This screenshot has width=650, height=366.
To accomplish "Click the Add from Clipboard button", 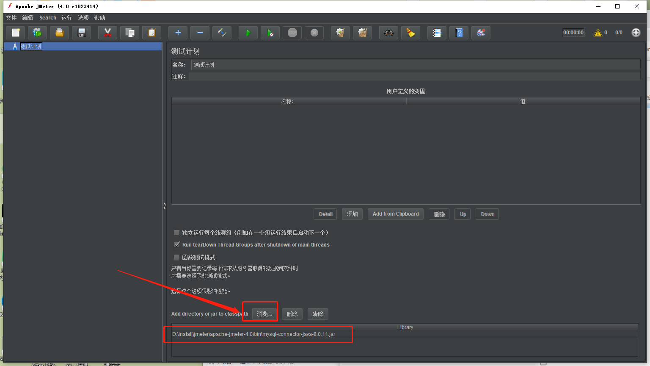I will tap(396, 214).
